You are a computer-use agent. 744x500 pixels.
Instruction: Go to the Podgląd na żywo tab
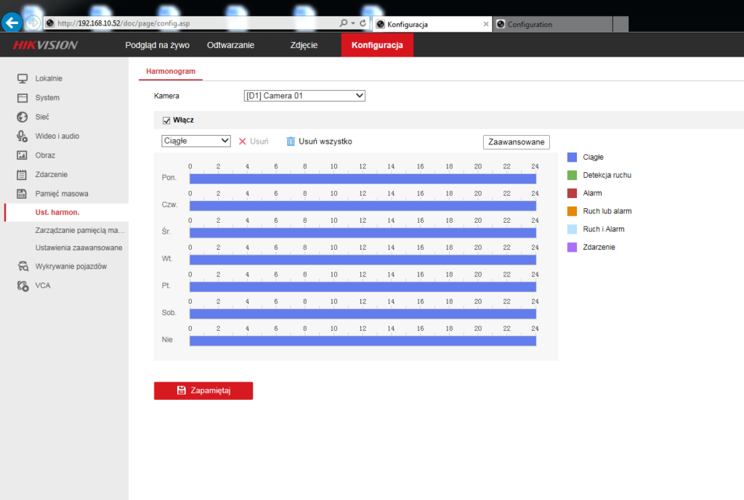pyautogui.click(x=158, y=45)
